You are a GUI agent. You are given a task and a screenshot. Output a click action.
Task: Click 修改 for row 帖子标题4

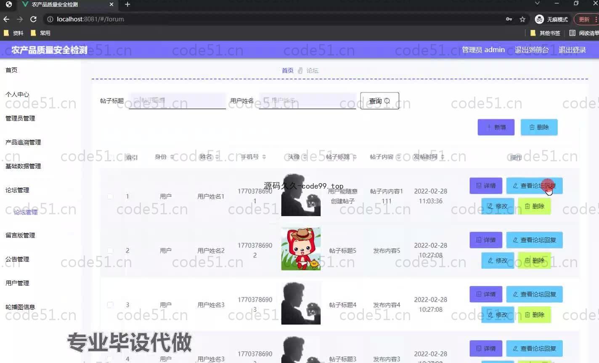[498, 315]
